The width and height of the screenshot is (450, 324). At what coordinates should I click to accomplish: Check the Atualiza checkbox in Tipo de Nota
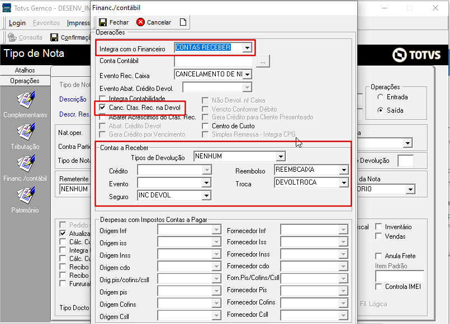tap(63, 233)
